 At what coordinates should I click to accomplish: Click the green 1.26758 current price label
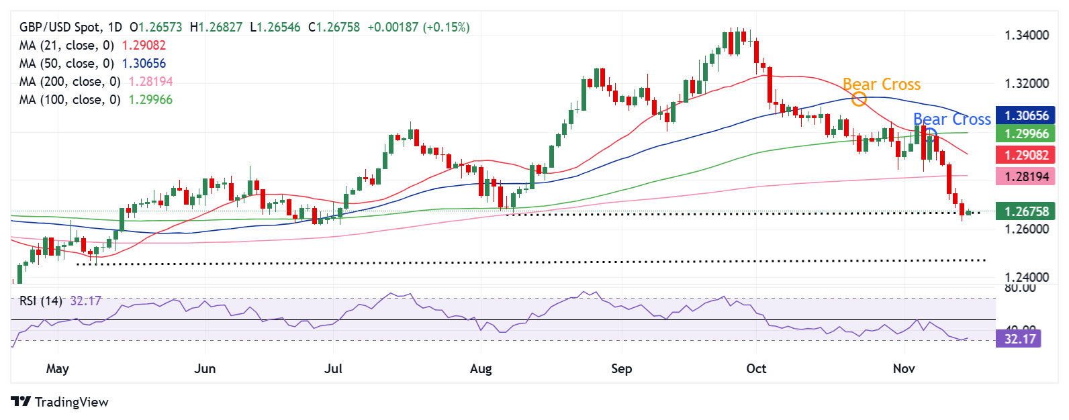[1025, 211]
